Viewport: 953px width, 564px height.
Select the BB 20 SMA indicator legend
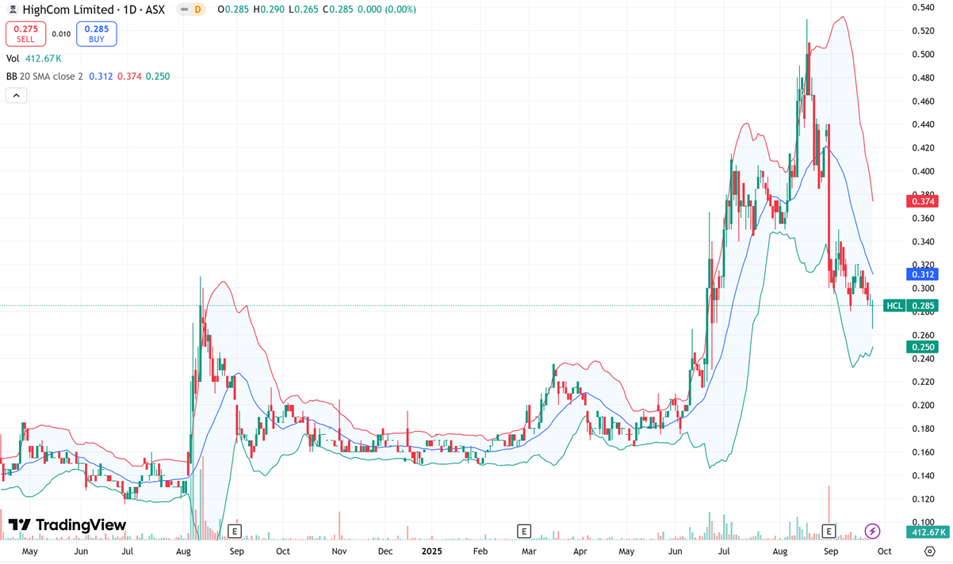44,77
